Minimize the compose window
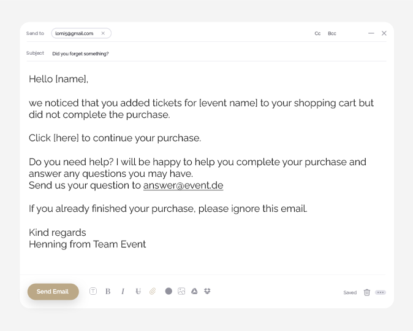 pos(371,33)
